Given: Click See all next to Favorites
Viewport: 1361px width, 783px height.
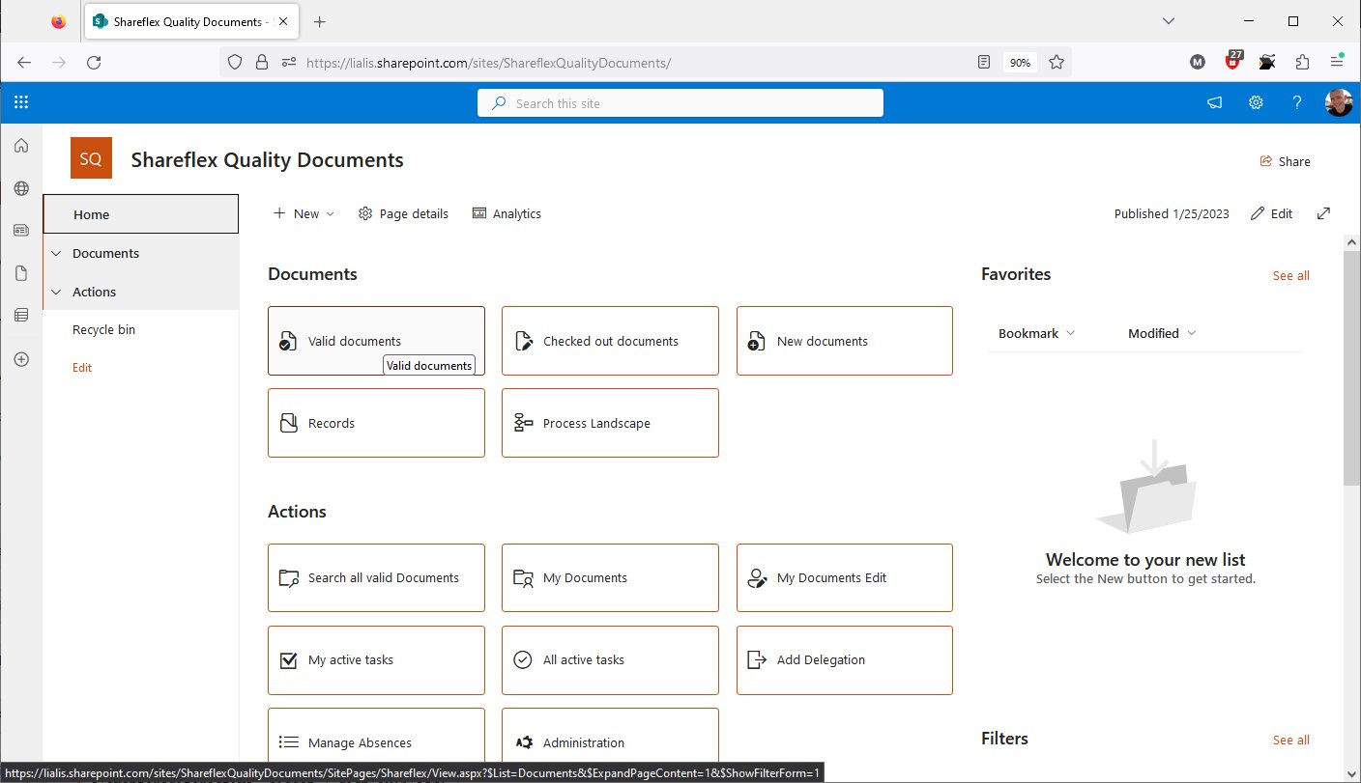Looking at the screenshot, I should (1290, 275).
